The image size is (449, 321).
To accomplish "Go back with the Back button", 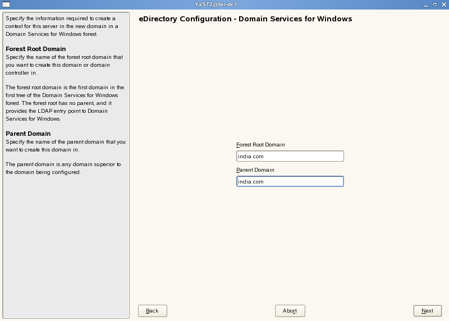I will tap(152, 311).
